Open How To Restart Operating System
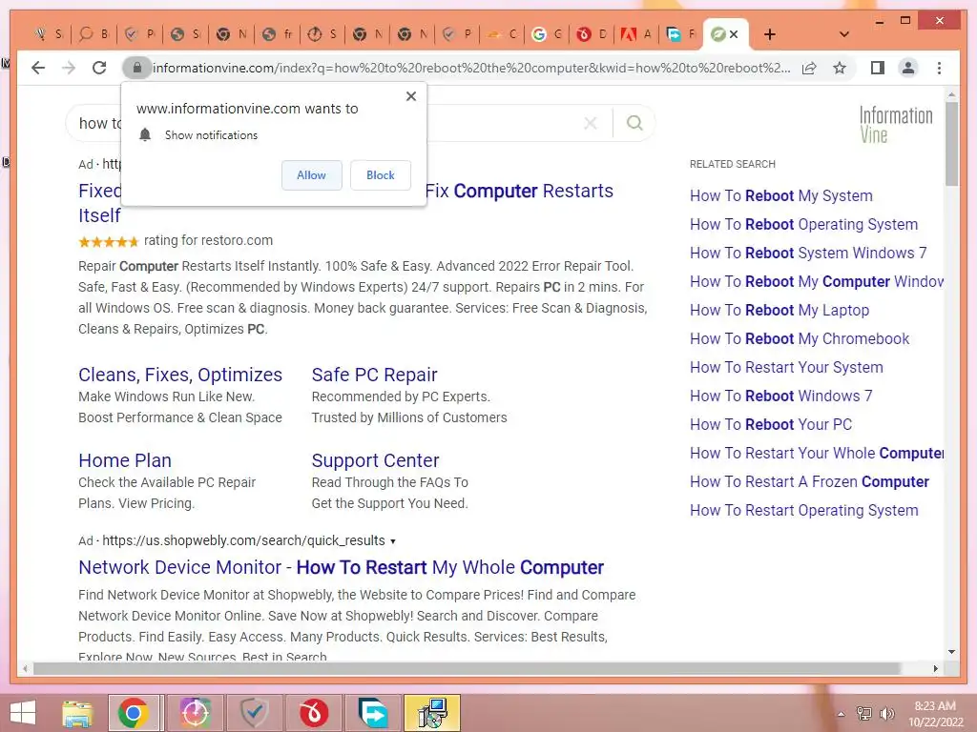This screenshot has width=977, height=732. pos(803,511)
